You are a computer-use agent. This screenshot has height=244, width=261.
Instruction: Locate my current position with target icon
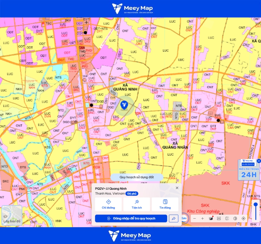pos(243,218)
